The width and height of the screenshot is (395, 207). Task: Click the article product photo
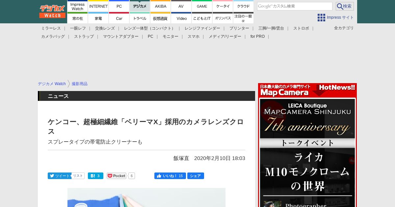coord(146,197)
